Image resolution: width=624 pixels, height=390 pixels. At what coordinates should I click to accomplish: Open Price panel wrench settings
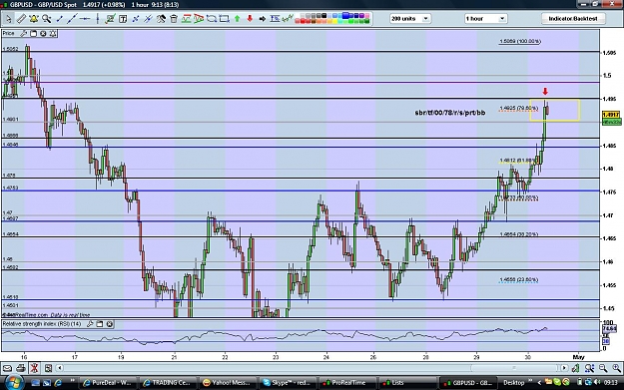pyautogui.click(x=24, y=34)
